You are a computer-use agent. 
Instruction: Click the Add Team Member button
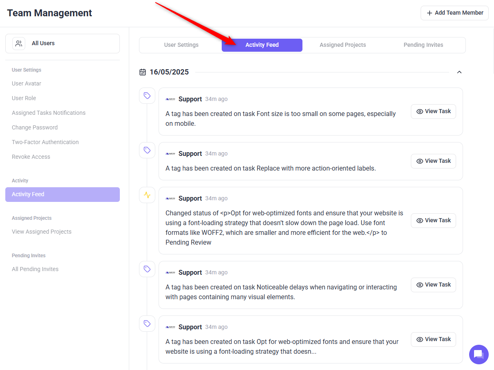(x=454, y=13)
